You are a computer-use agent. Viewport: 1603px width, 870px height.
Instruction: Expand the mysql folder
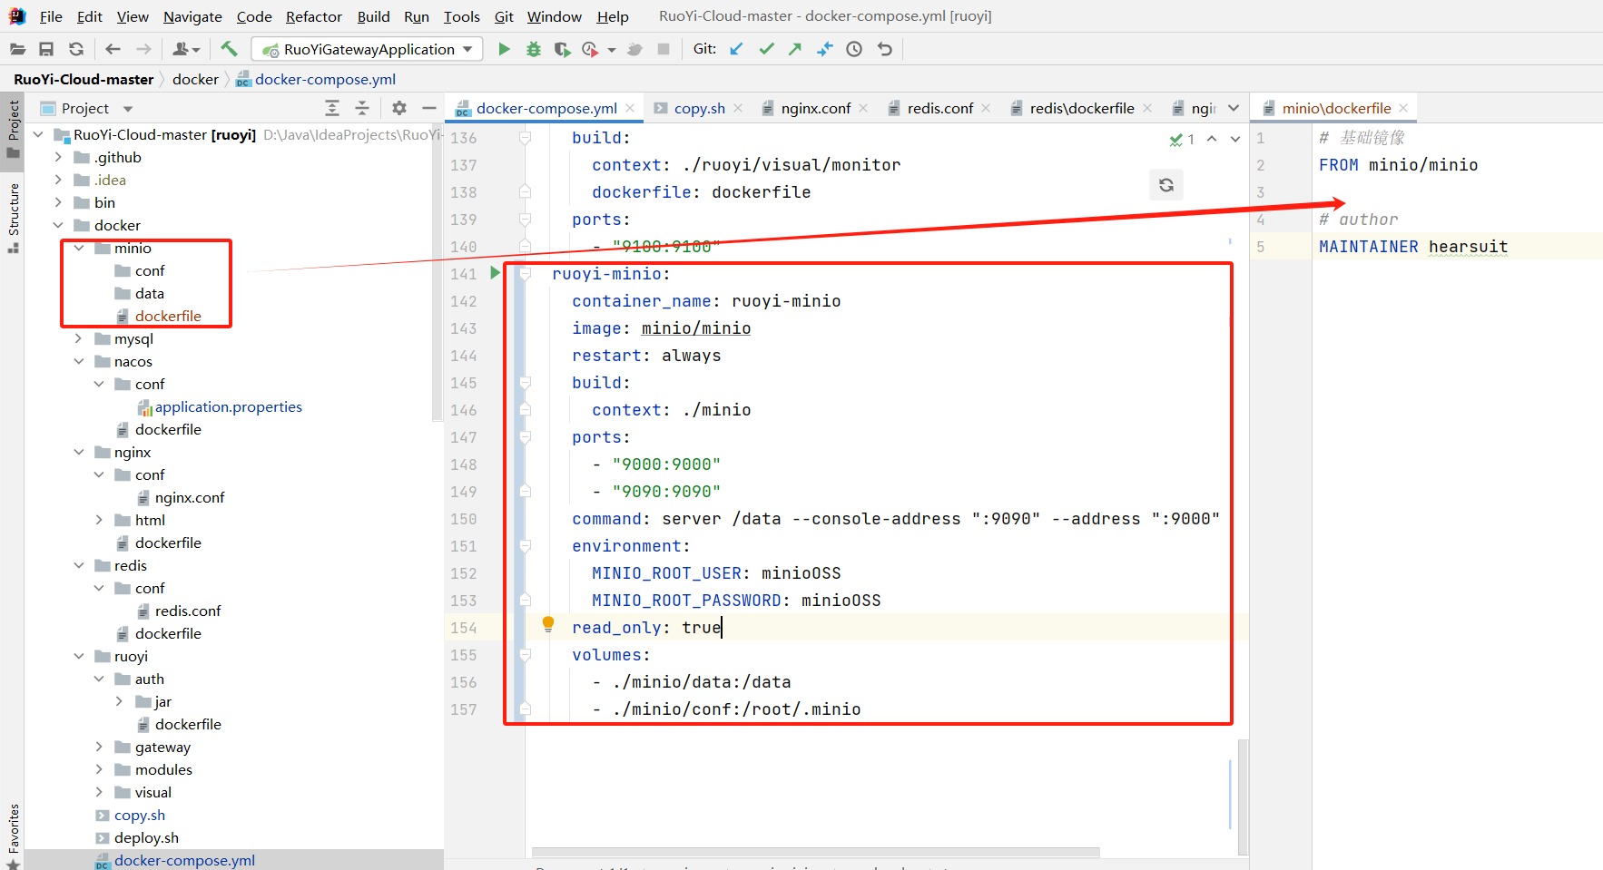[x=79, y=338]
